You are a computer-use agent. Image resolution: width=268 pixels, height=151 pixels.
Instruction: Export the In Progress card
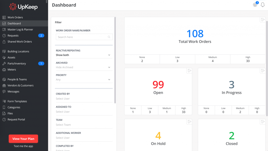263,71
